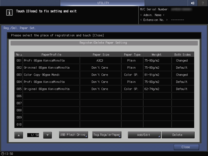
Task: Click the Register/Delete Paper Setting header
Action: (104, 43)
